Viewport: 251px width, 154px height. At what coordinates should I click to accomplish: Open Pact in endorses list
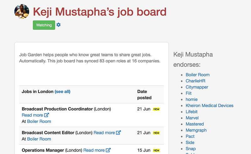point(190,136)
